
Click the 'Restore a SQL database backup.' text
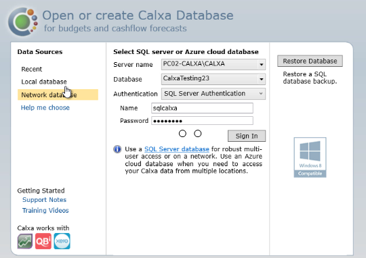pos(310,78)
